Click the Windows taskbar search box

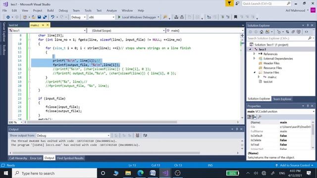point(54,173)
